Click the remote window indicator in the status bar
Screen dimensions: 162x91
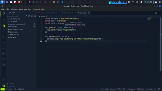point(3,89)
